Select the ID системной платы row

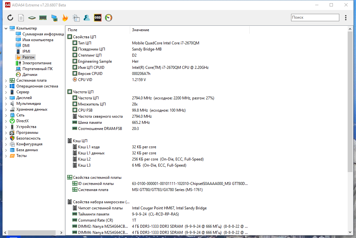coord(157,184)
